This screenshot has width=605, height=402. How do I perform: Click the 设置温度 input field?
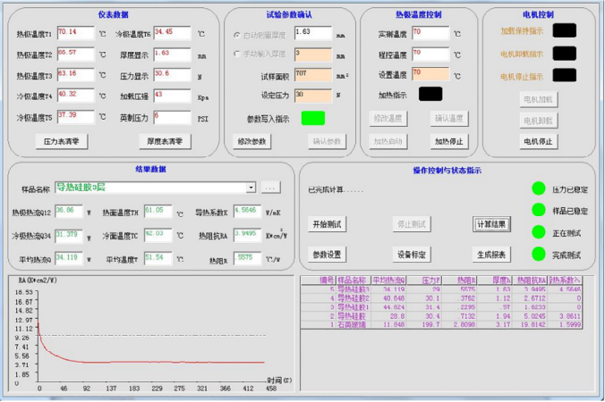[x=429, y=74]
